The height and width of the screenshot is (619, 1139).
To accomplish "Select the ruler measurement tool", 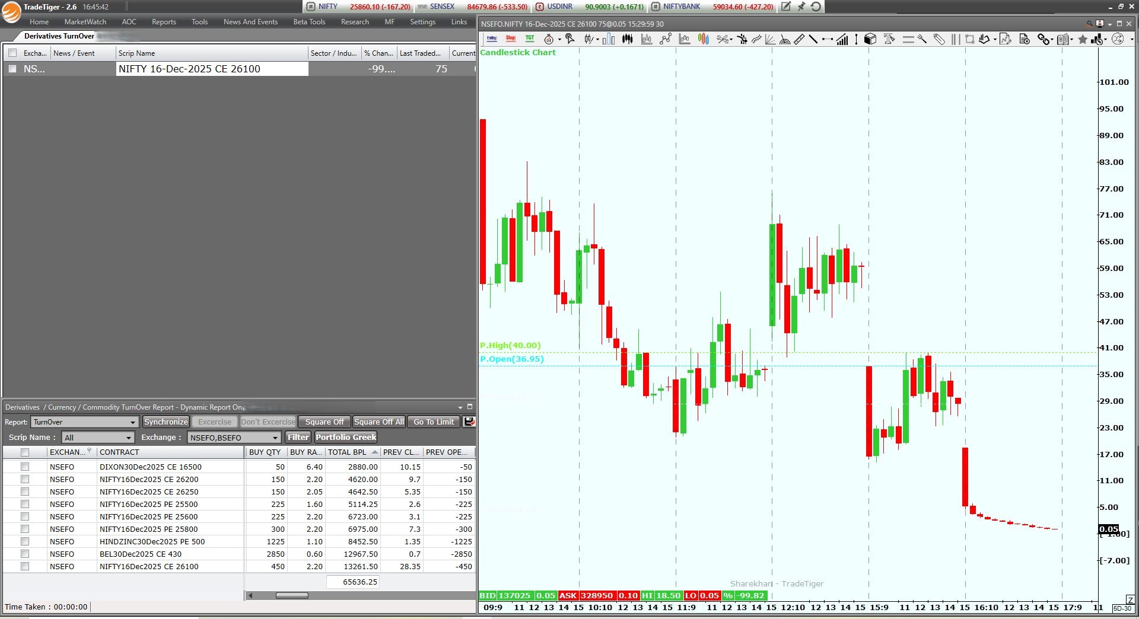I will (x=799, y=39).
